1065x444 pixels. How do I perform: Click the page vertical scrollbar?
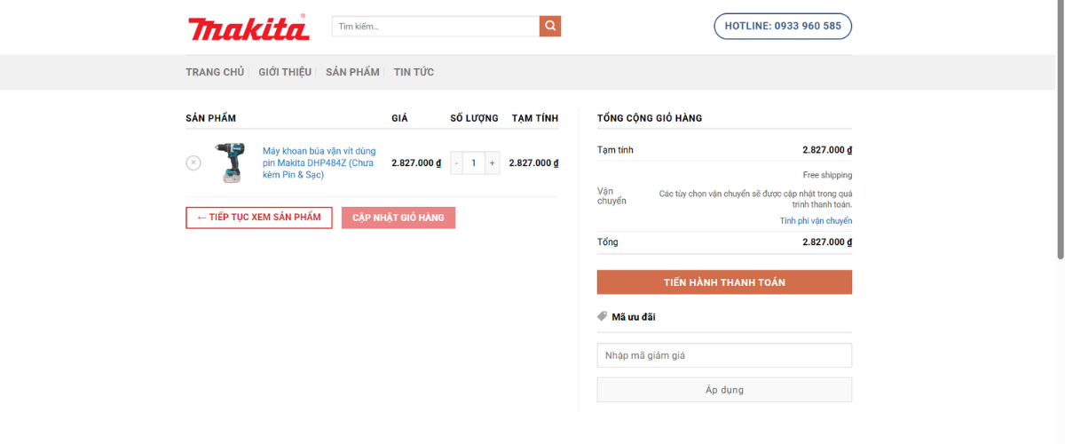click(x=1061, y=129)
